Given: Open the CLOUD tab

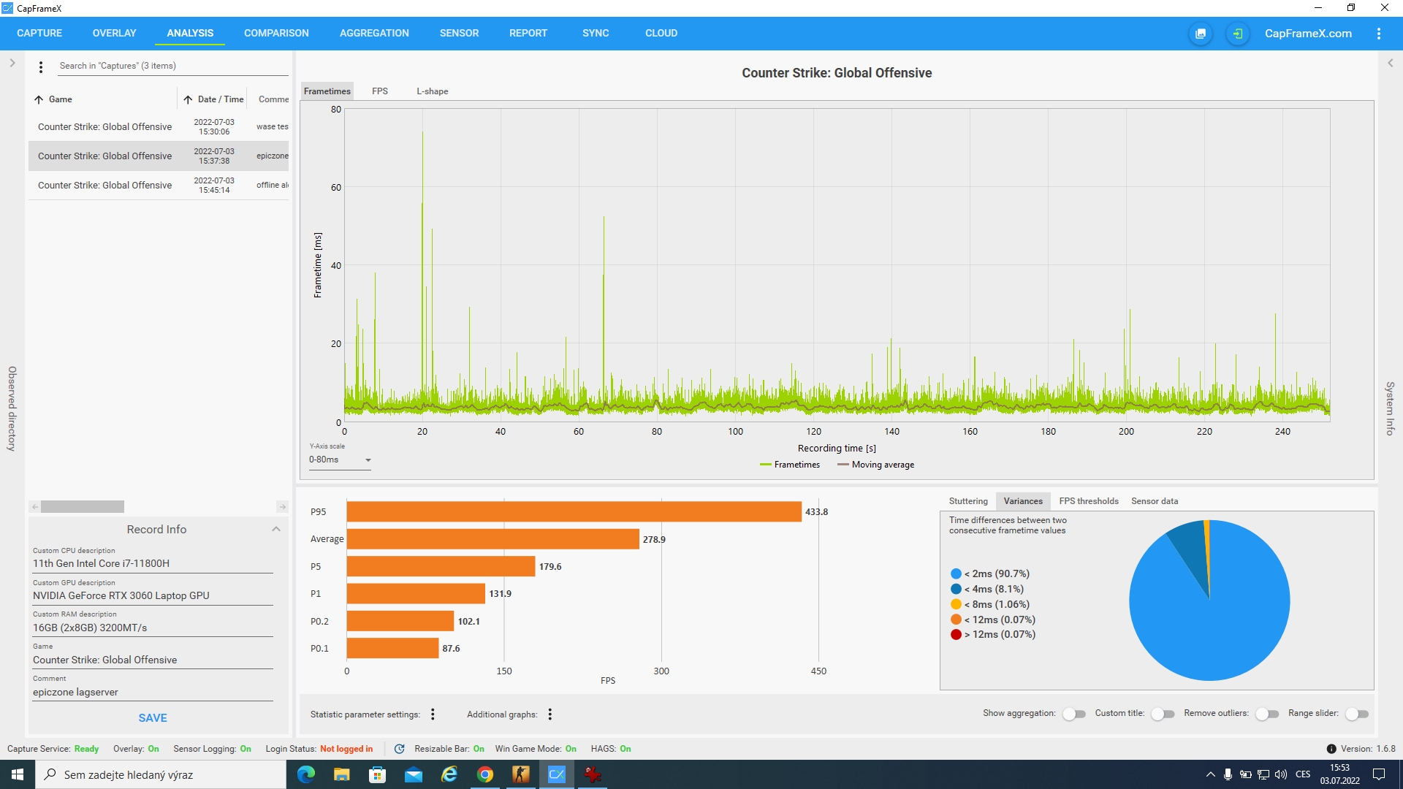Looking at the screenshot, I should [x=661, y=34].
